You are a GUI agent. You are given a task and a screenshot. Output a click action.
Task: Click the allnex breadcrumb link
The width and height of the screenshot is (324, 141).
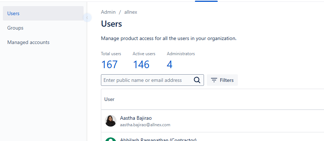[x=130, y=12]
